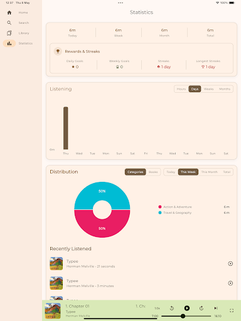The height and width of the screenshot is (321, 241).
Task: Expand the player to fullscreen
Action: pos(232,310)
